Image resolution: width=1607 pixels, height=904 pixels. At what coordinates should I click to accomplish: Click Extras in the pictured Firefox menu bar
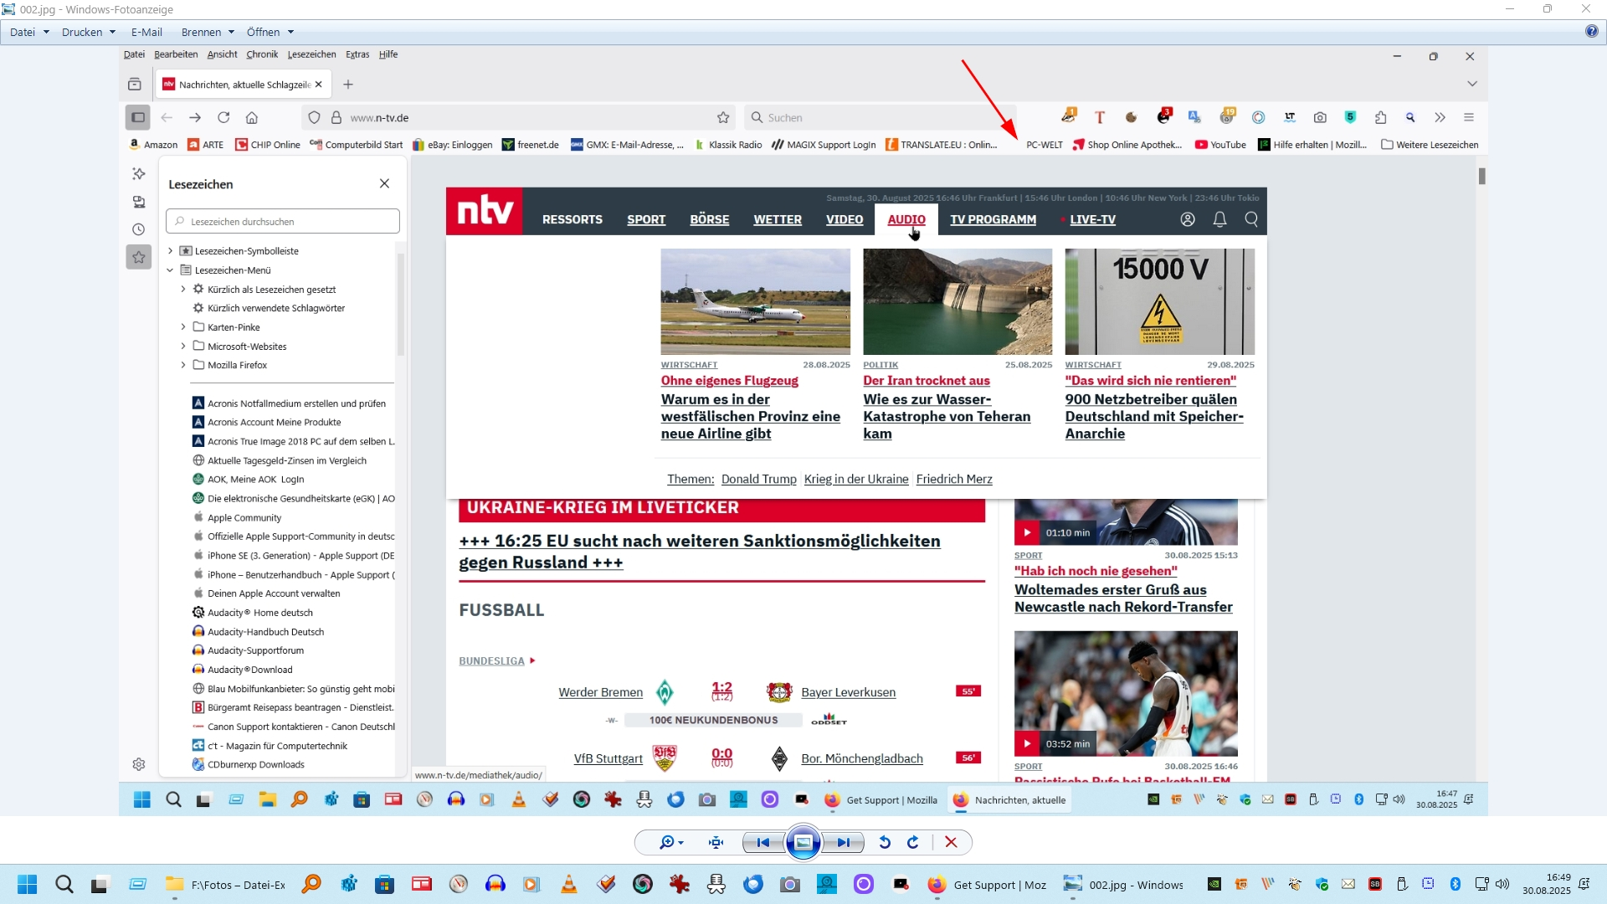[x=357, y=54]
